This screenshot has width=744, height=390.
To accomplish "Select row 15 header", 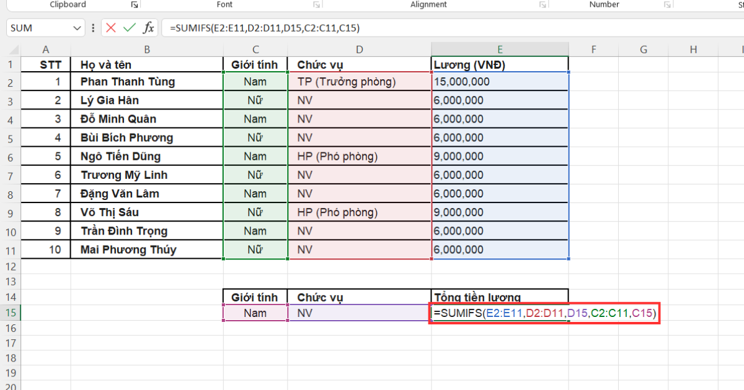I will point(11,313).
